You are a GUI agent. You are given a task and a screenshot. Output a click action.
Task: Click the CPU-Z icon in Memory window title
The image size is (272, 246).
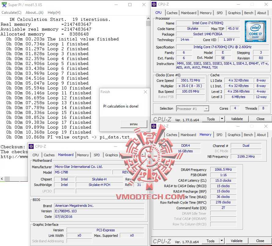[154, 126]
